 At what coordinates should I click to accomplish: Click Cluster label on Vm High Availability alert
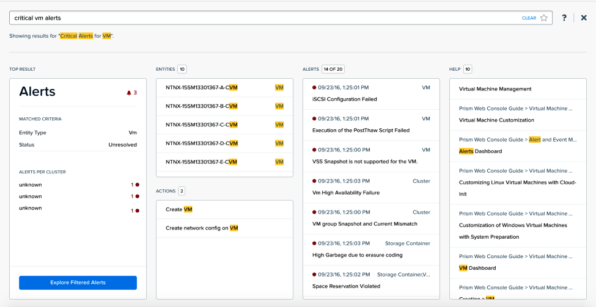pos(421,181)
